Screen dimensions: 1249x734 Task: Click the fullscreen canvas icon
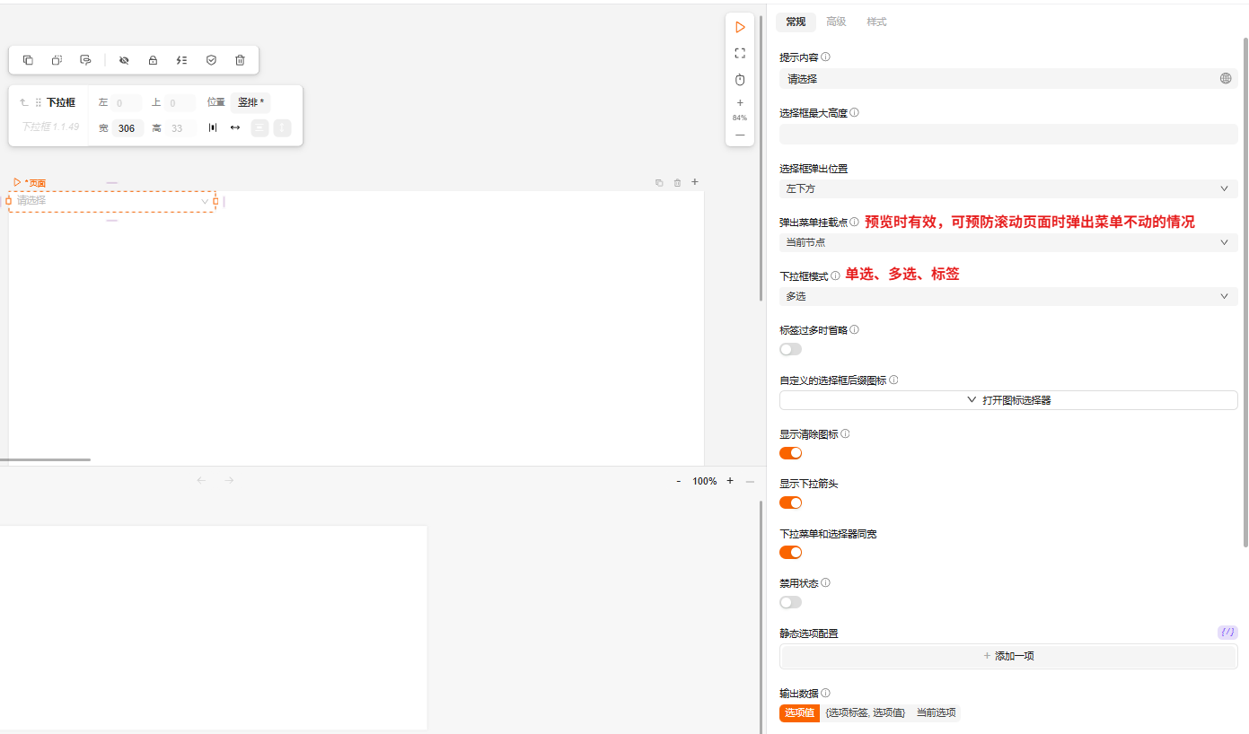[740, 53]
